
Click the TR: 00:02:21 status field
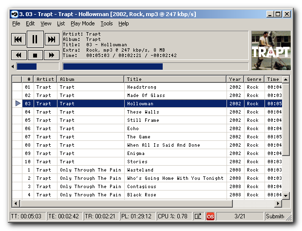101,216
